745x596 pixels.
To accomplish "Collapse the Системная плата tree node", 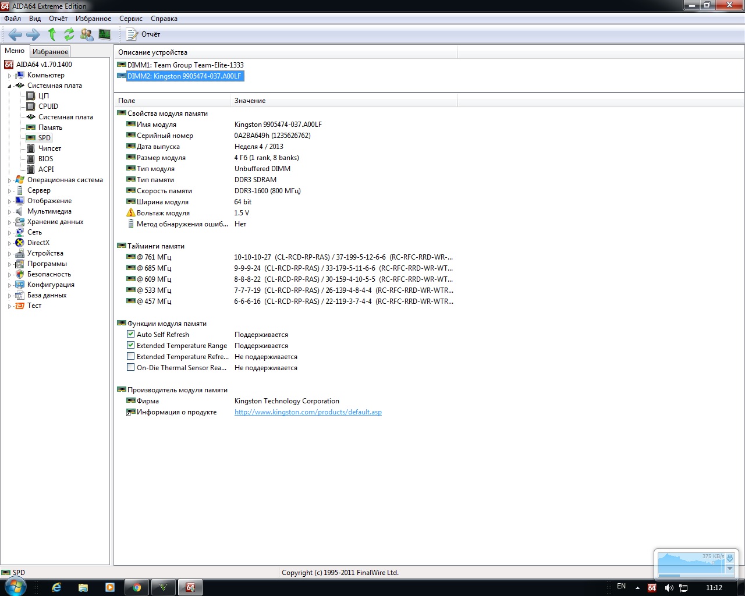I will point(9,86).
